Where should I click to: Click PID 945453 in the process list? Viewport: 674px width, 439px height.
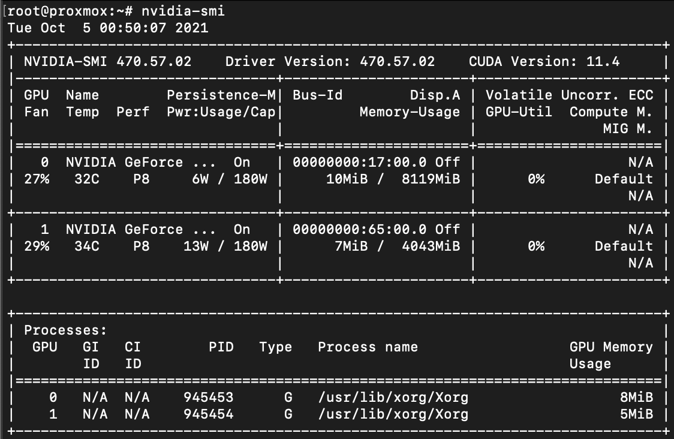click(x=209, y=398)
